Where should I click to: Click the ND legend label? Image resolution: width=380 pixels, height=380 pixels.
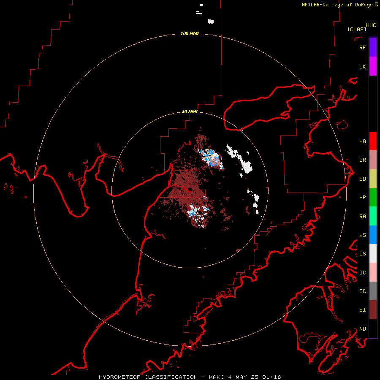click(x=362, y=329)
